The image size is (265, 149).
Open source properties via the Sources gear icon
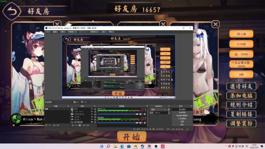pos(80,125)
